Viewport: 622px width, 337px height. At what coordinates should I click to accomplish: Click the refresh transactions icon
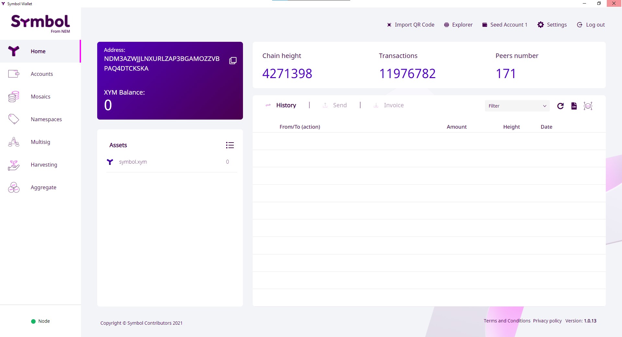tap(560, 106)
